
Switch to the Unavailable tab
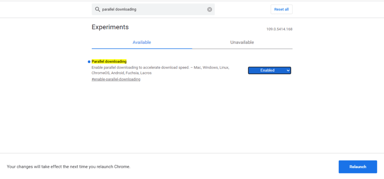[x=242, y=42]
